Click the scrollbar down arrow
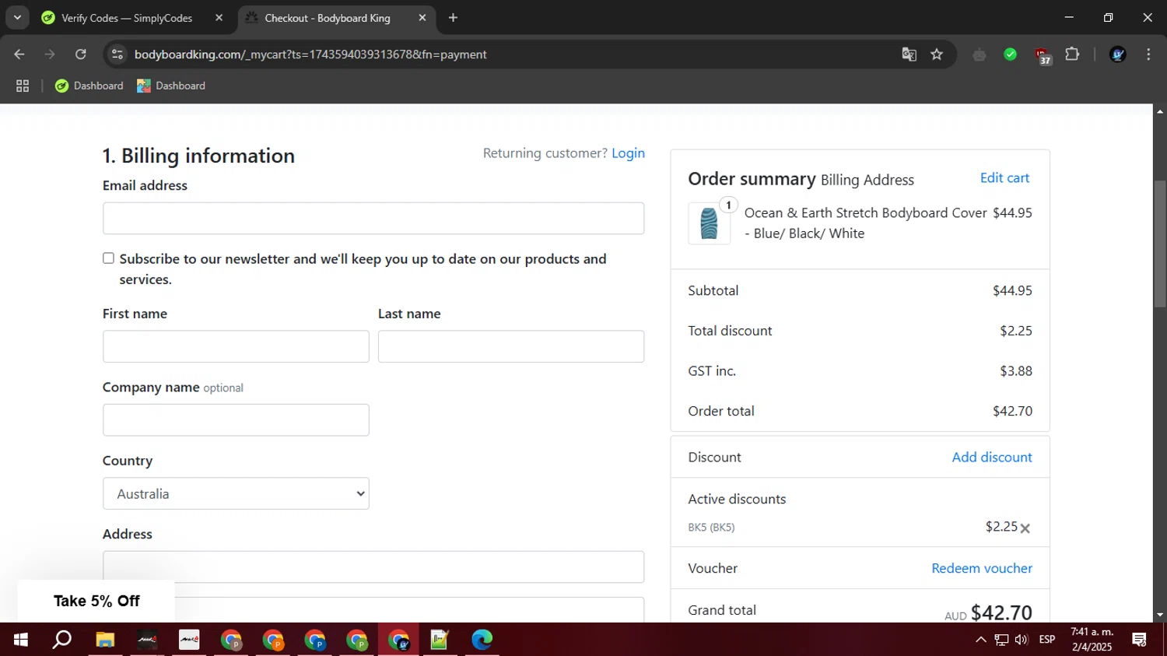The height and width of the screenshot is (656, 1167). coord(1160,615)
